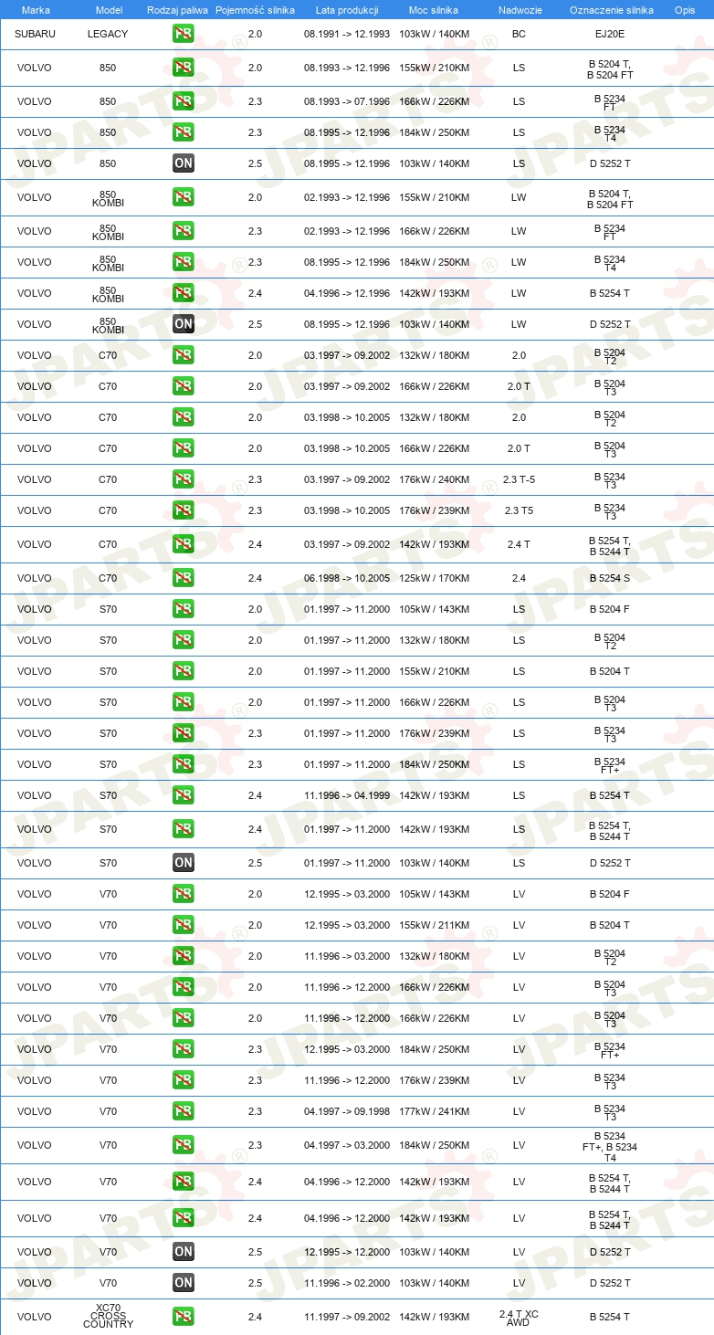Click petrol icon in V70 105kW / 143KM row
This screenshot has height=1335, width=714.
click(x=184, y=894)
